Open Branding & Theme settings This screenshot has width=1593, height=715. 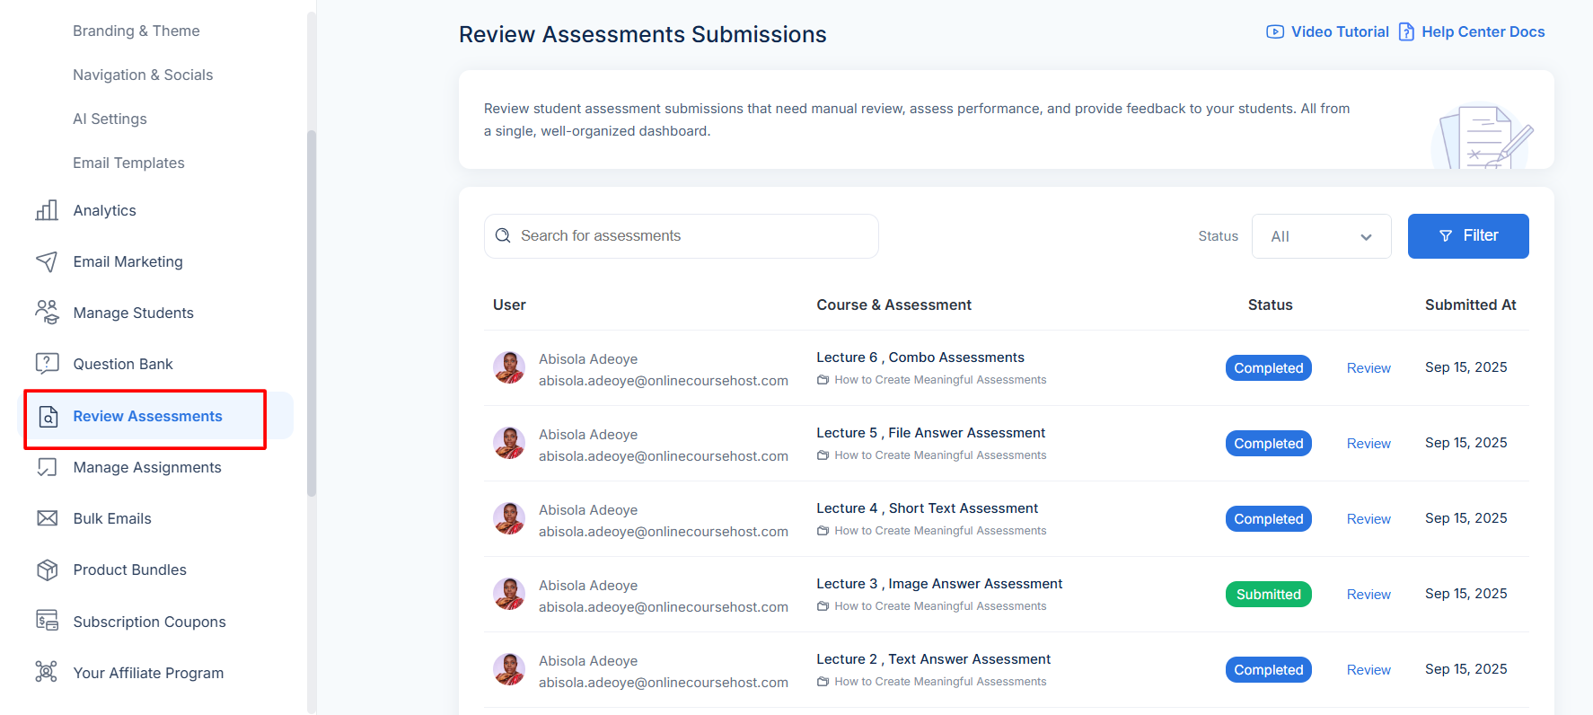(136, 31)
